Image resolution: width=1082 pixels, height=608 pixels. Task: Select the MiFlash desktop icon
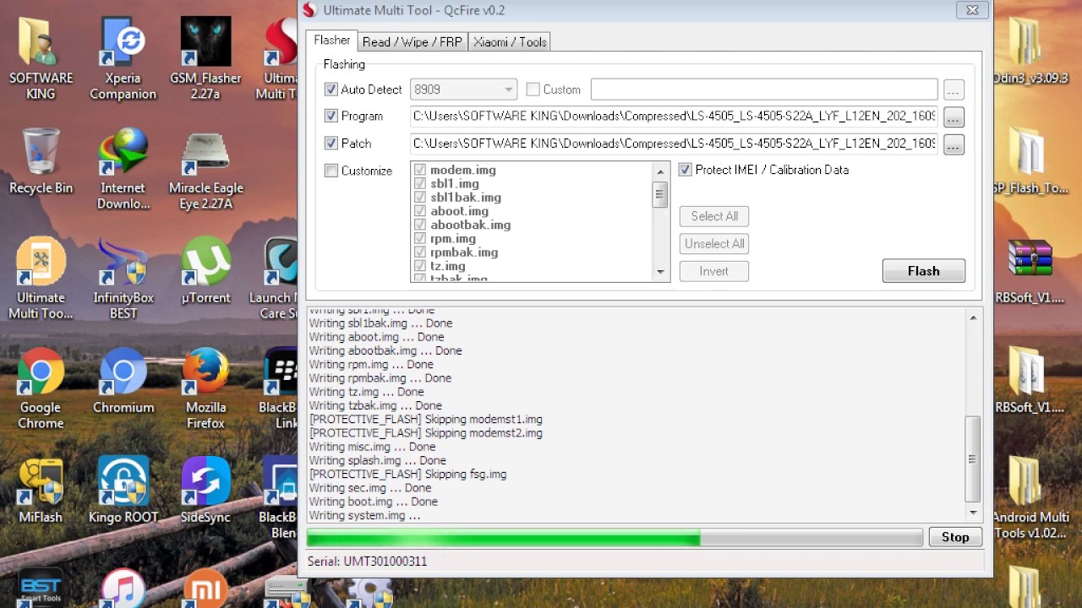41,489
